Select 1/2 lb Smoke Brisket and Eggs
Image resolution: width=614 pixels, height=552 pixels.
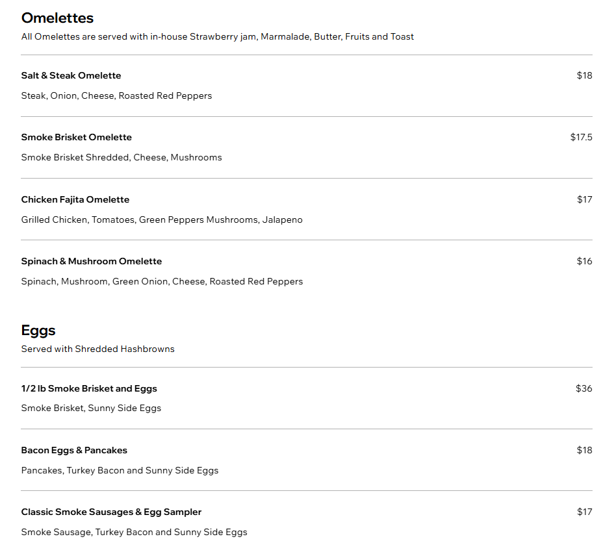click(89, 389)
